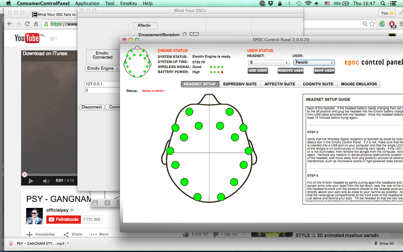Open the Application menu
The image size is (403, 252).
pos(87,3)
